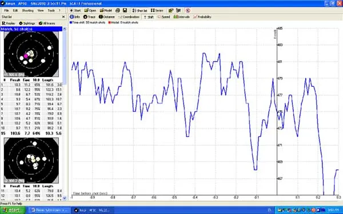
Task: Open the ? help menu
Action: click(x=59, y=10)
